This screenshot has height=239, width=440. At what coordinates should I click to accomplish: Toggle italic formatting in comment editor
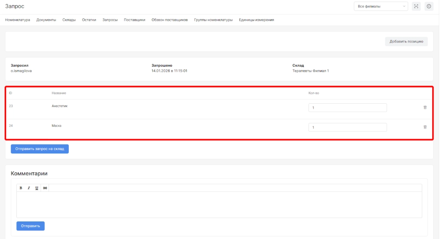[x=29, y=188]
